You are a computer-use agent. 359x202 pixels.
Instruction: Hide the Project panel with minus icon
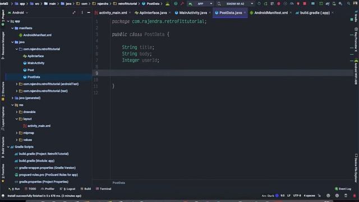tap(89, 12)
